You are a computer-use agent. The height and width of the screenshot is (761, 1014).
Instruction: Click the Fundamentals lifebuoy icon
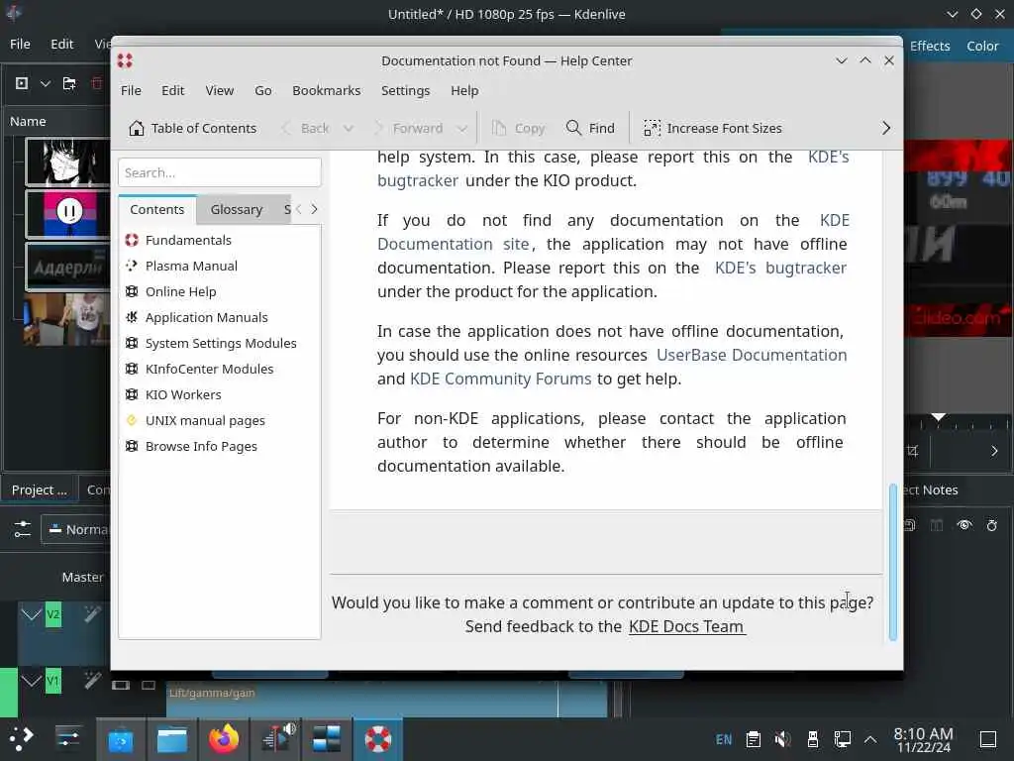click(x=132, y=240)
